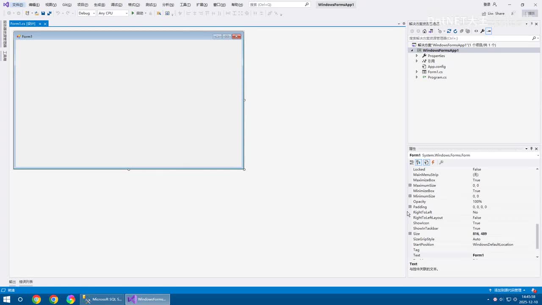Click the search magnifier in Solution Explorer
The height and width of the screenshot is (305, 542).
pos(534,38)
